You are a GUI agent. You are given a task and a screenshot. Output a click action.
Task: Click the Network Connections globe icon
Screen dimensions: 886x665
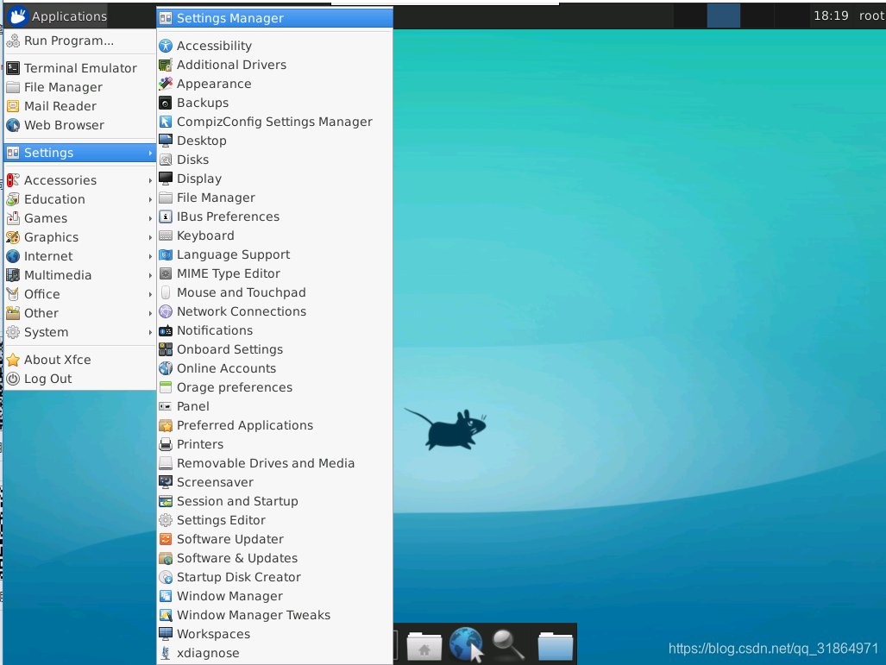[166, 311]
